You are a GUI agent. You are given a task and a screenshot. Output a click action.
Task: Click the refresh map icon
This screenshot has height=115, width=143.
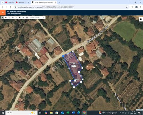pyautogui.click(x=9, y=17)
